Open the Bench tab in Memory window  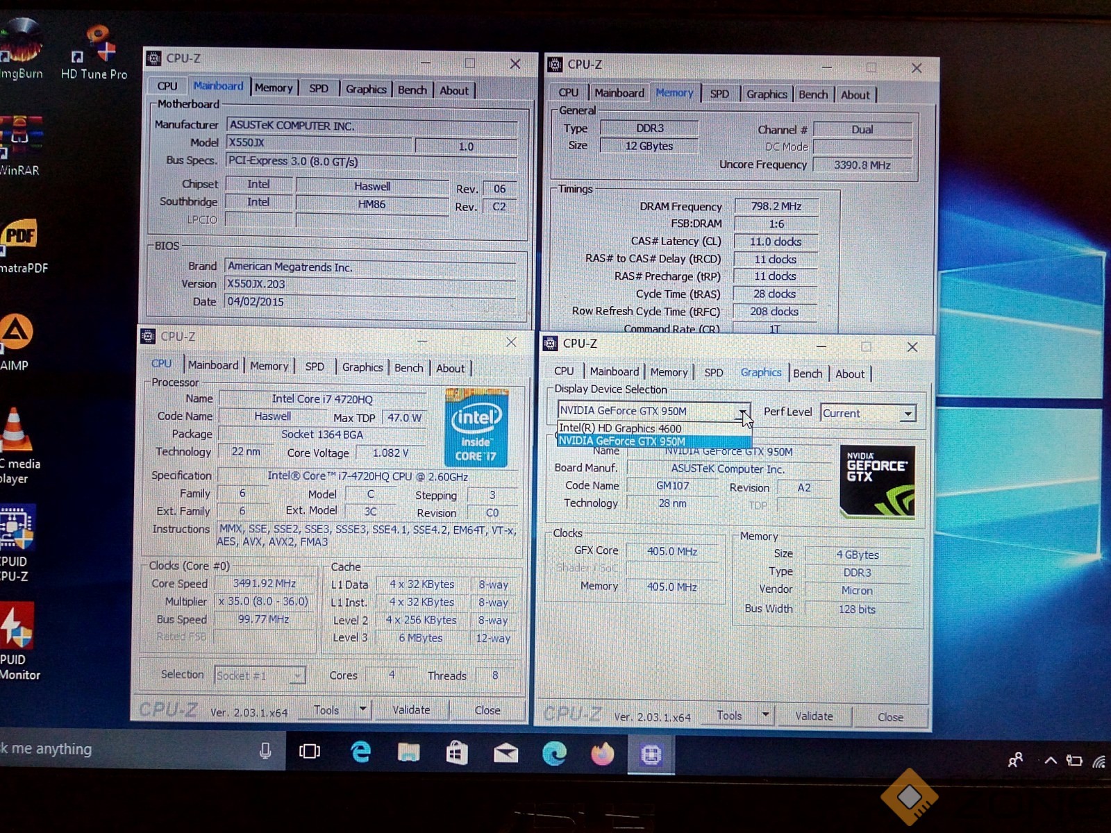812,94
